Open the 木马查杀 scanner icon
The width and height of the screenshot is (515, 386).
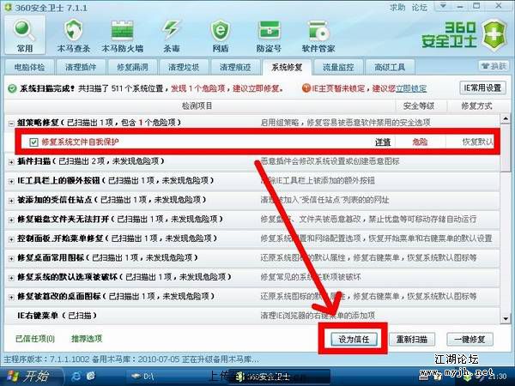74,35
